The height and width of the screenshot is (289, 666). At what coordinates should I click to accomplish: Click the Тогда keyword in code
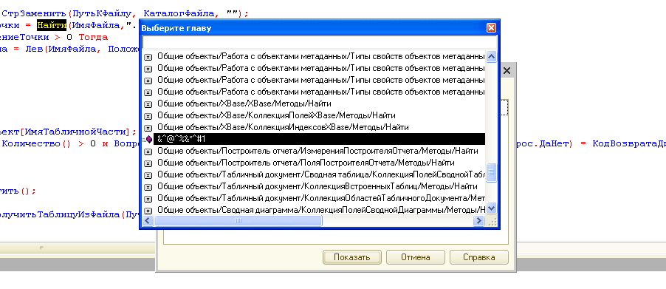pos(94,38)
